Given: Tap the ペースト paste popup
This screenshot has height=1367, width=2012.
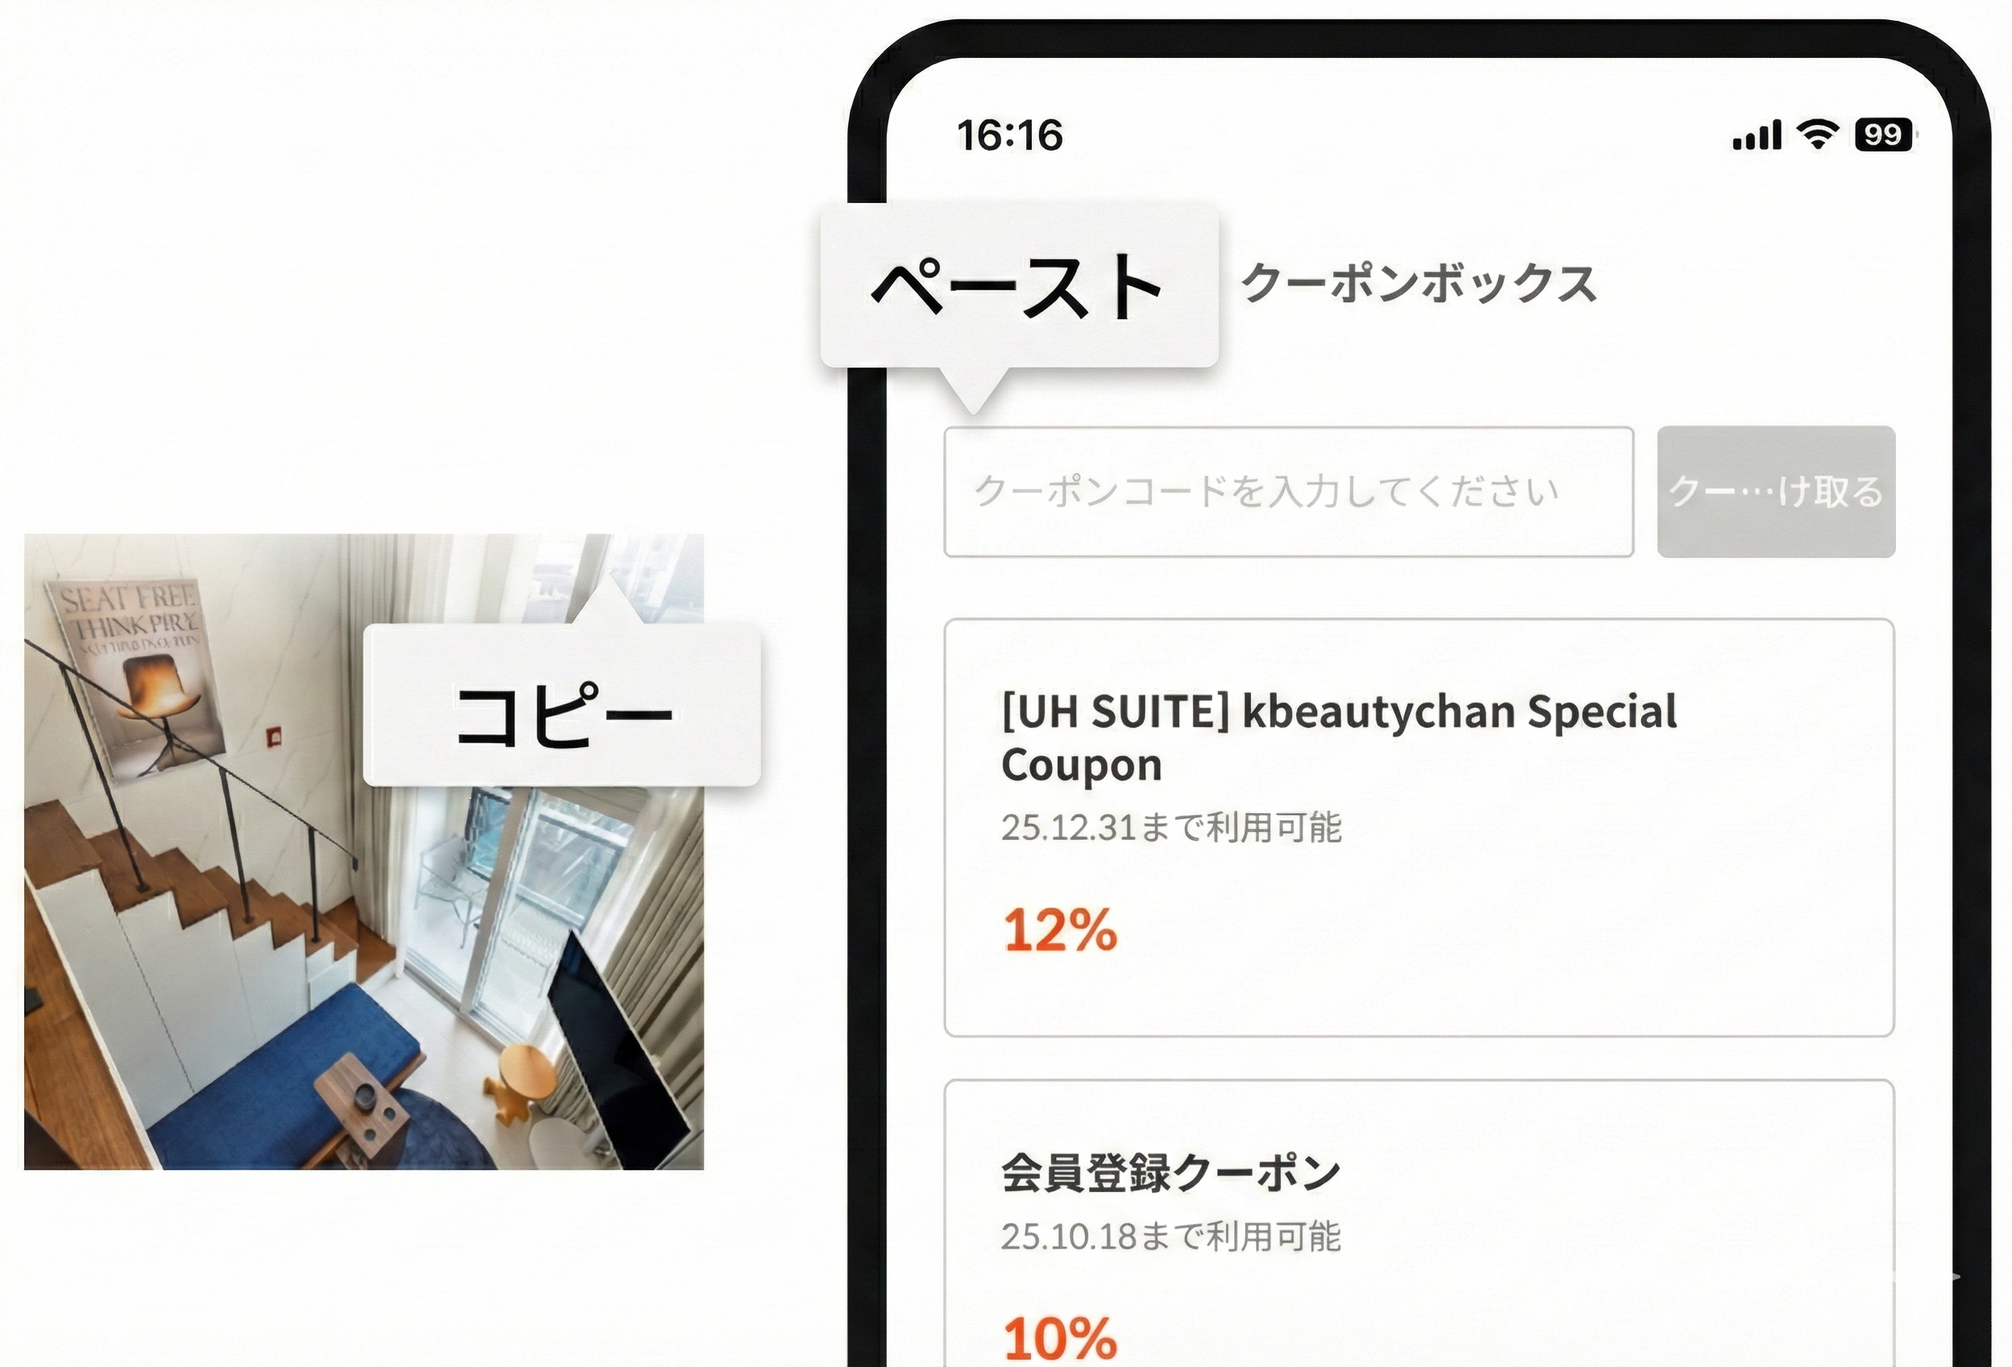Looking at the screenshot, I should pyautogui.click(x=1019, y=285).
